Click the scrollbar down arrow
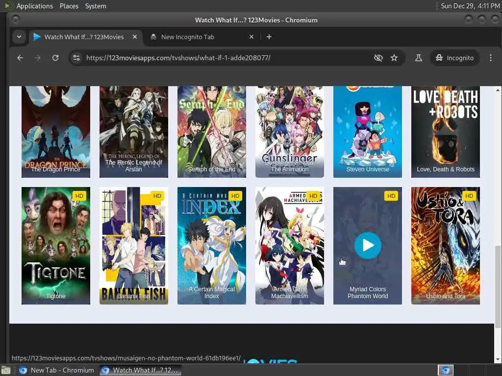 click(x=498, y=360)
